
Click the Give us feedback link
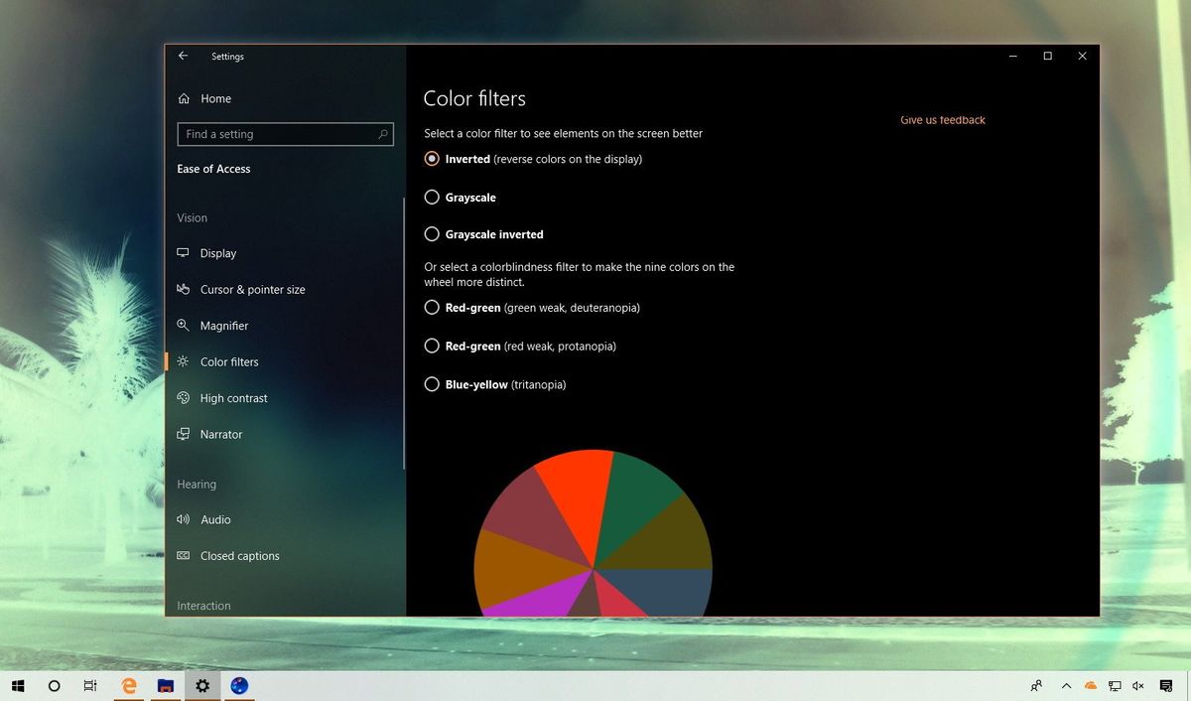coord(942,119)
